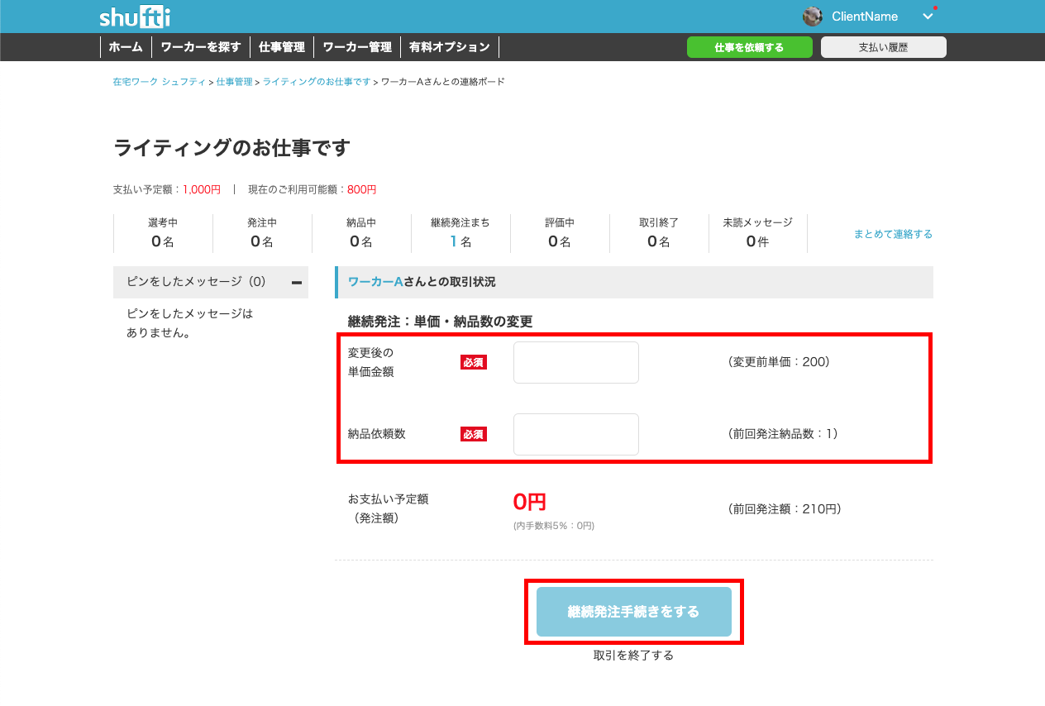This screenshot has width=1045, height=706.
Task: Click the ClientName username text
Action: click(865, 17)
